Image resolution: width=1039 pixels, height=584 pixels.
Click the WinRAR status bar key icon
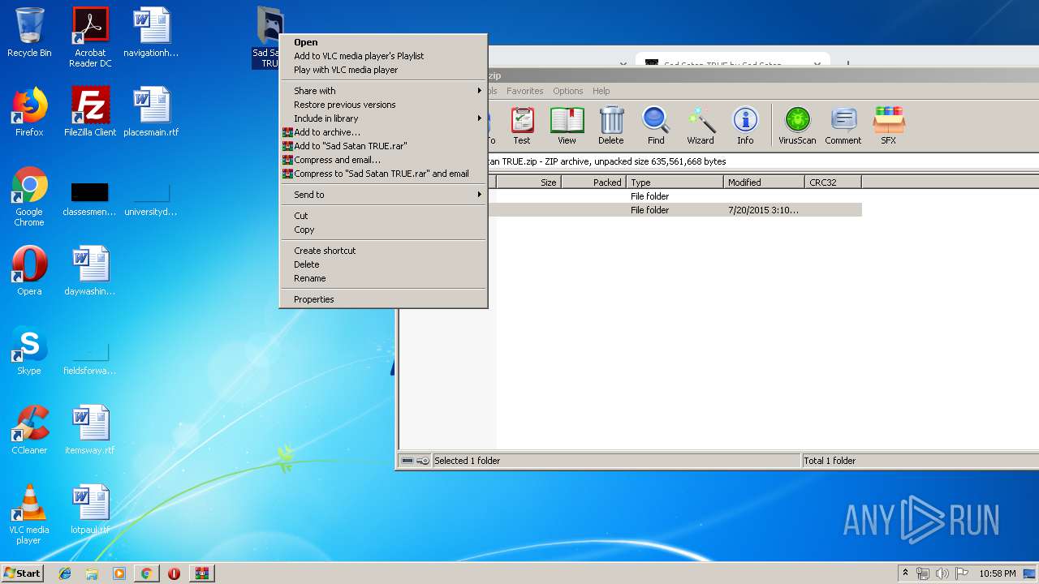423,461
